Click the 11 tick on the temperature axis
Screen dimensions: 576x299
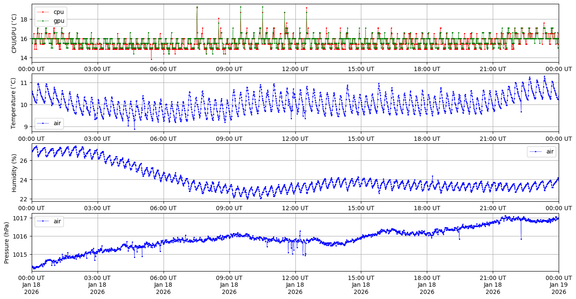tap(24, 82)
